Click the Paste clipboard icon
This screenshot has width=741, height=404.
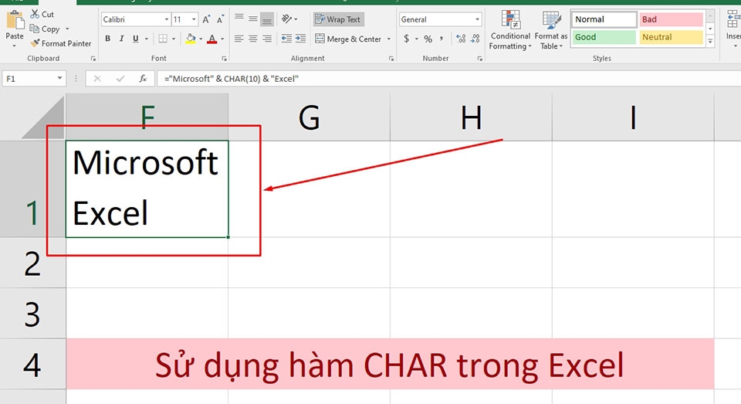[x=15, y=19]
